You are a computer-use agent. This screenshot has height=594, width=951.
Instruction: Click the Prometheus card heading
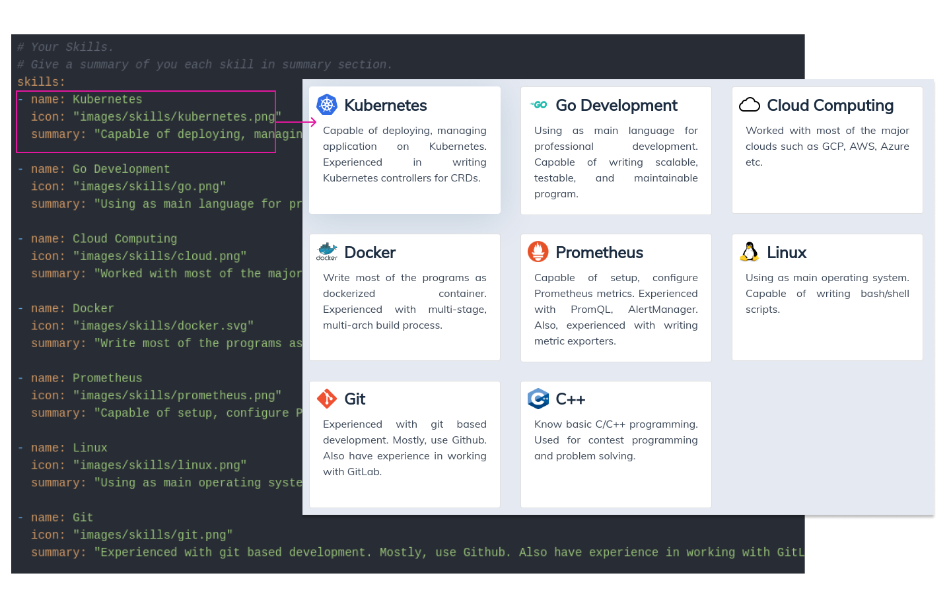599,253
